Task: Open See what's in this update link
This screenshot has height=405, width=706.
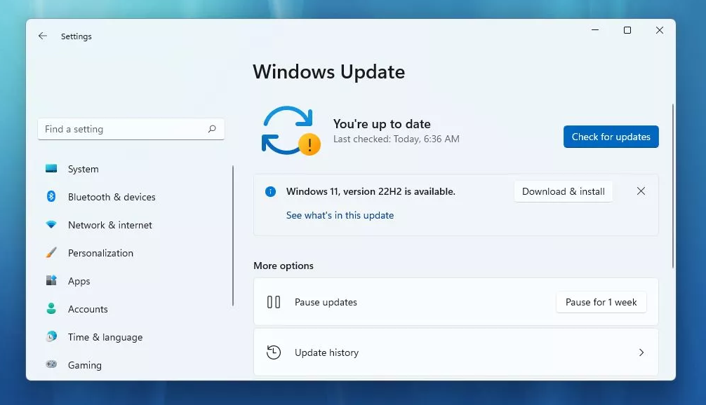Action: [340, 215]
